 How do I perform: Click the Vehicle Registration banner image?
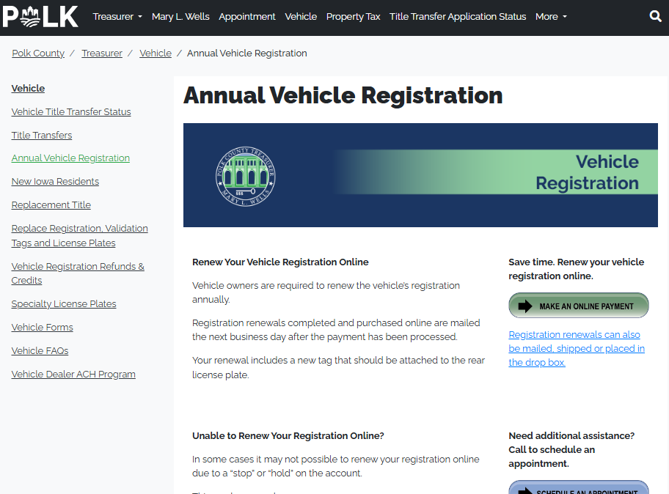point(420,175)
